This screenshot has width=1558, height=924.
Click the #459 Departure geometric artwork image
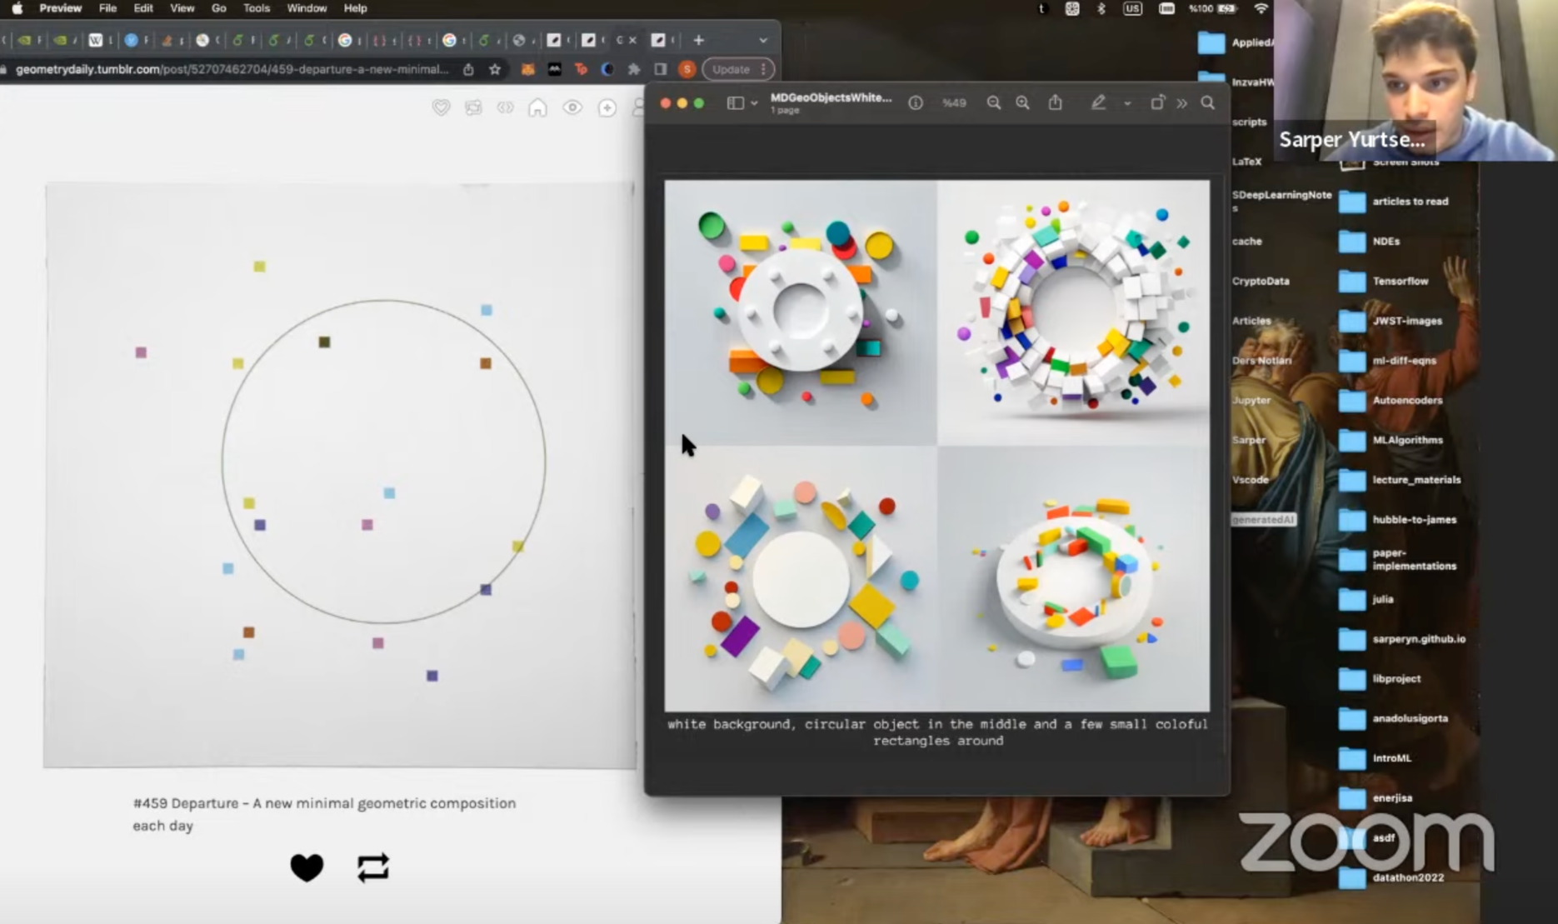[340, 475]
